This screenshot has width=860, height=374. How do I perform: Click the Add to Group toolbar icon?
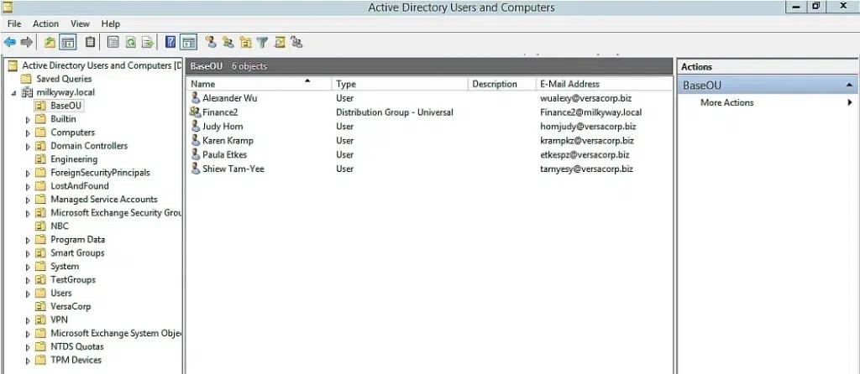tap(296, 42)
